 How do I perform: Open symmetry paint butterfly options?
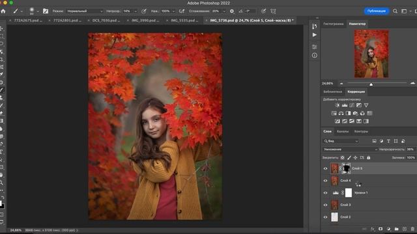click(273, 11)
